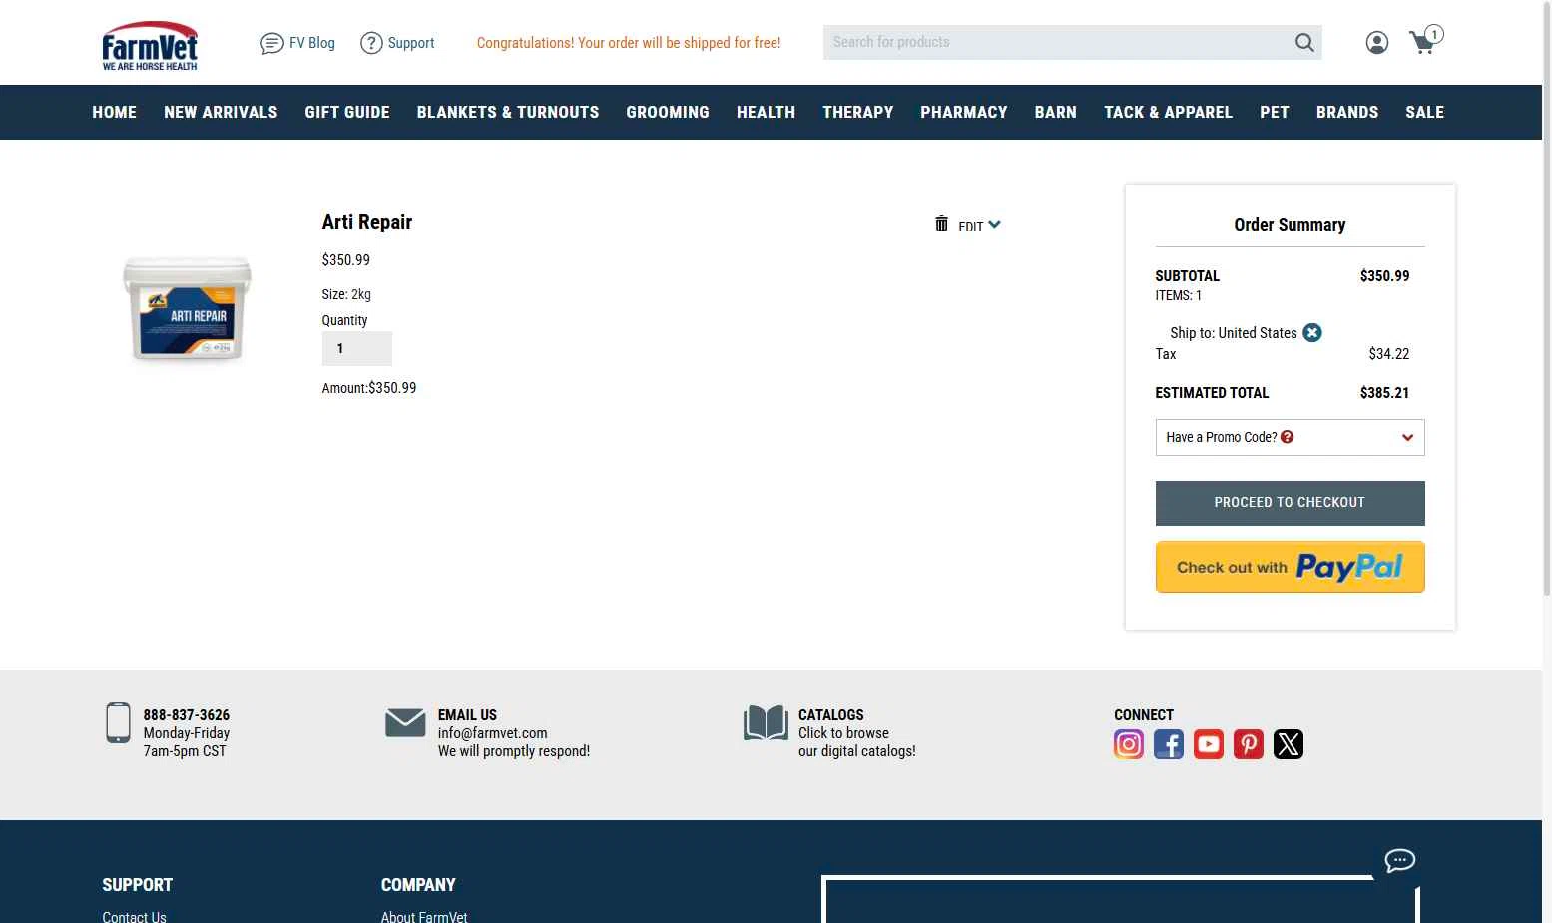Open BARN menu
Screen dimensions: 1552x923
point(1056,112)
